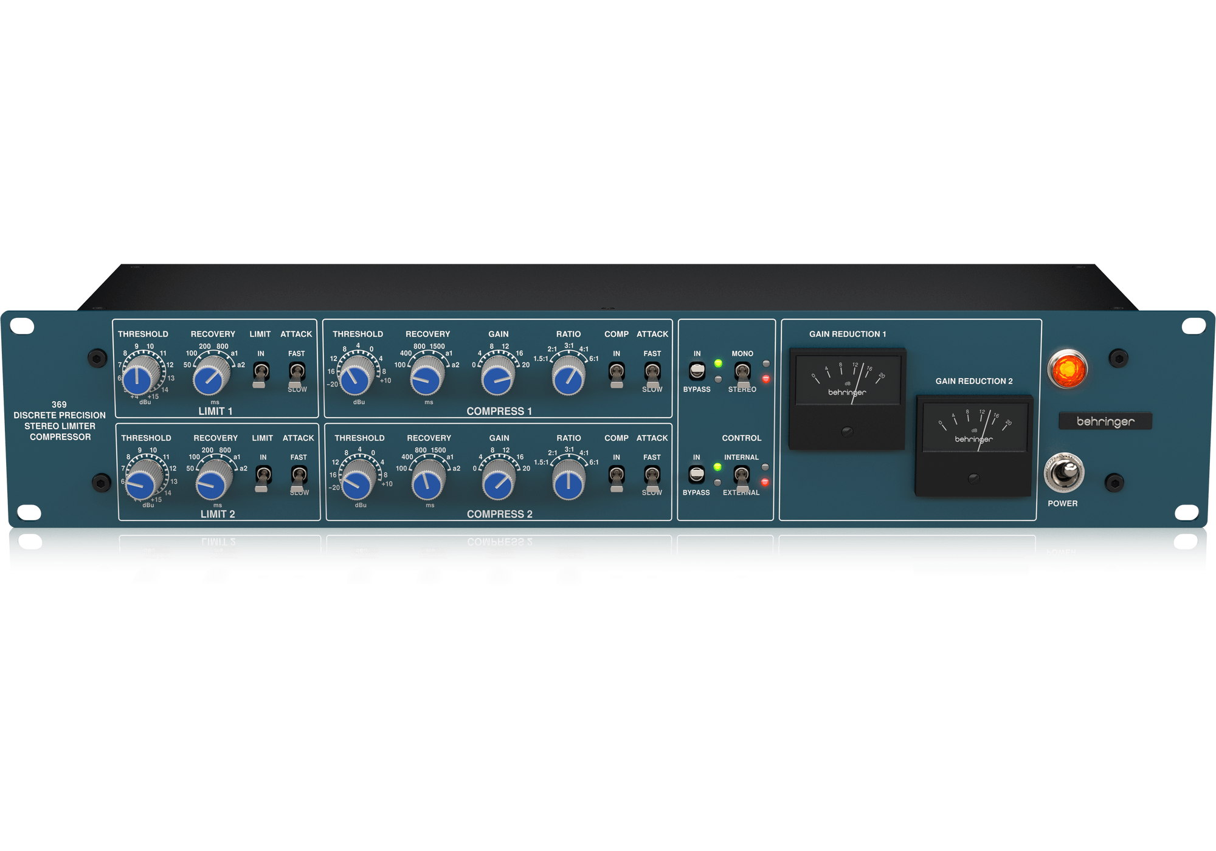Flip the POWER toggle switch
1216x851 pixels.
pyautogui.click(x=1063, y=472)
